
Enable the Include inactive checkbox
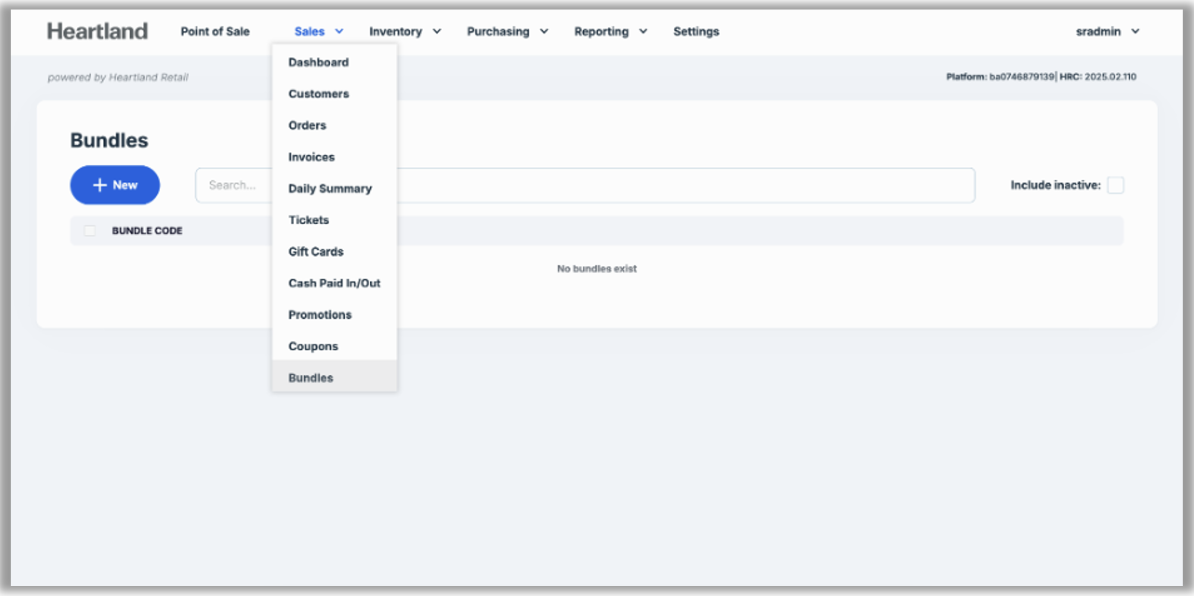(x=1115, y=185)
